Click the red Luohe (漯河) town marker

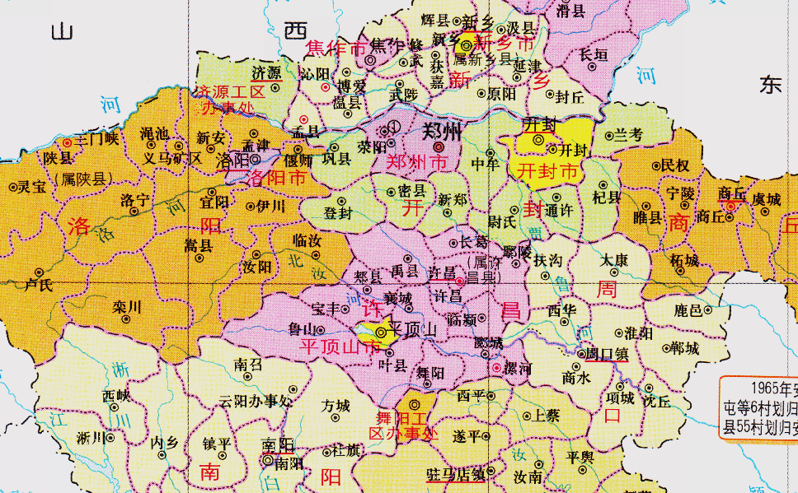(497, 369)
